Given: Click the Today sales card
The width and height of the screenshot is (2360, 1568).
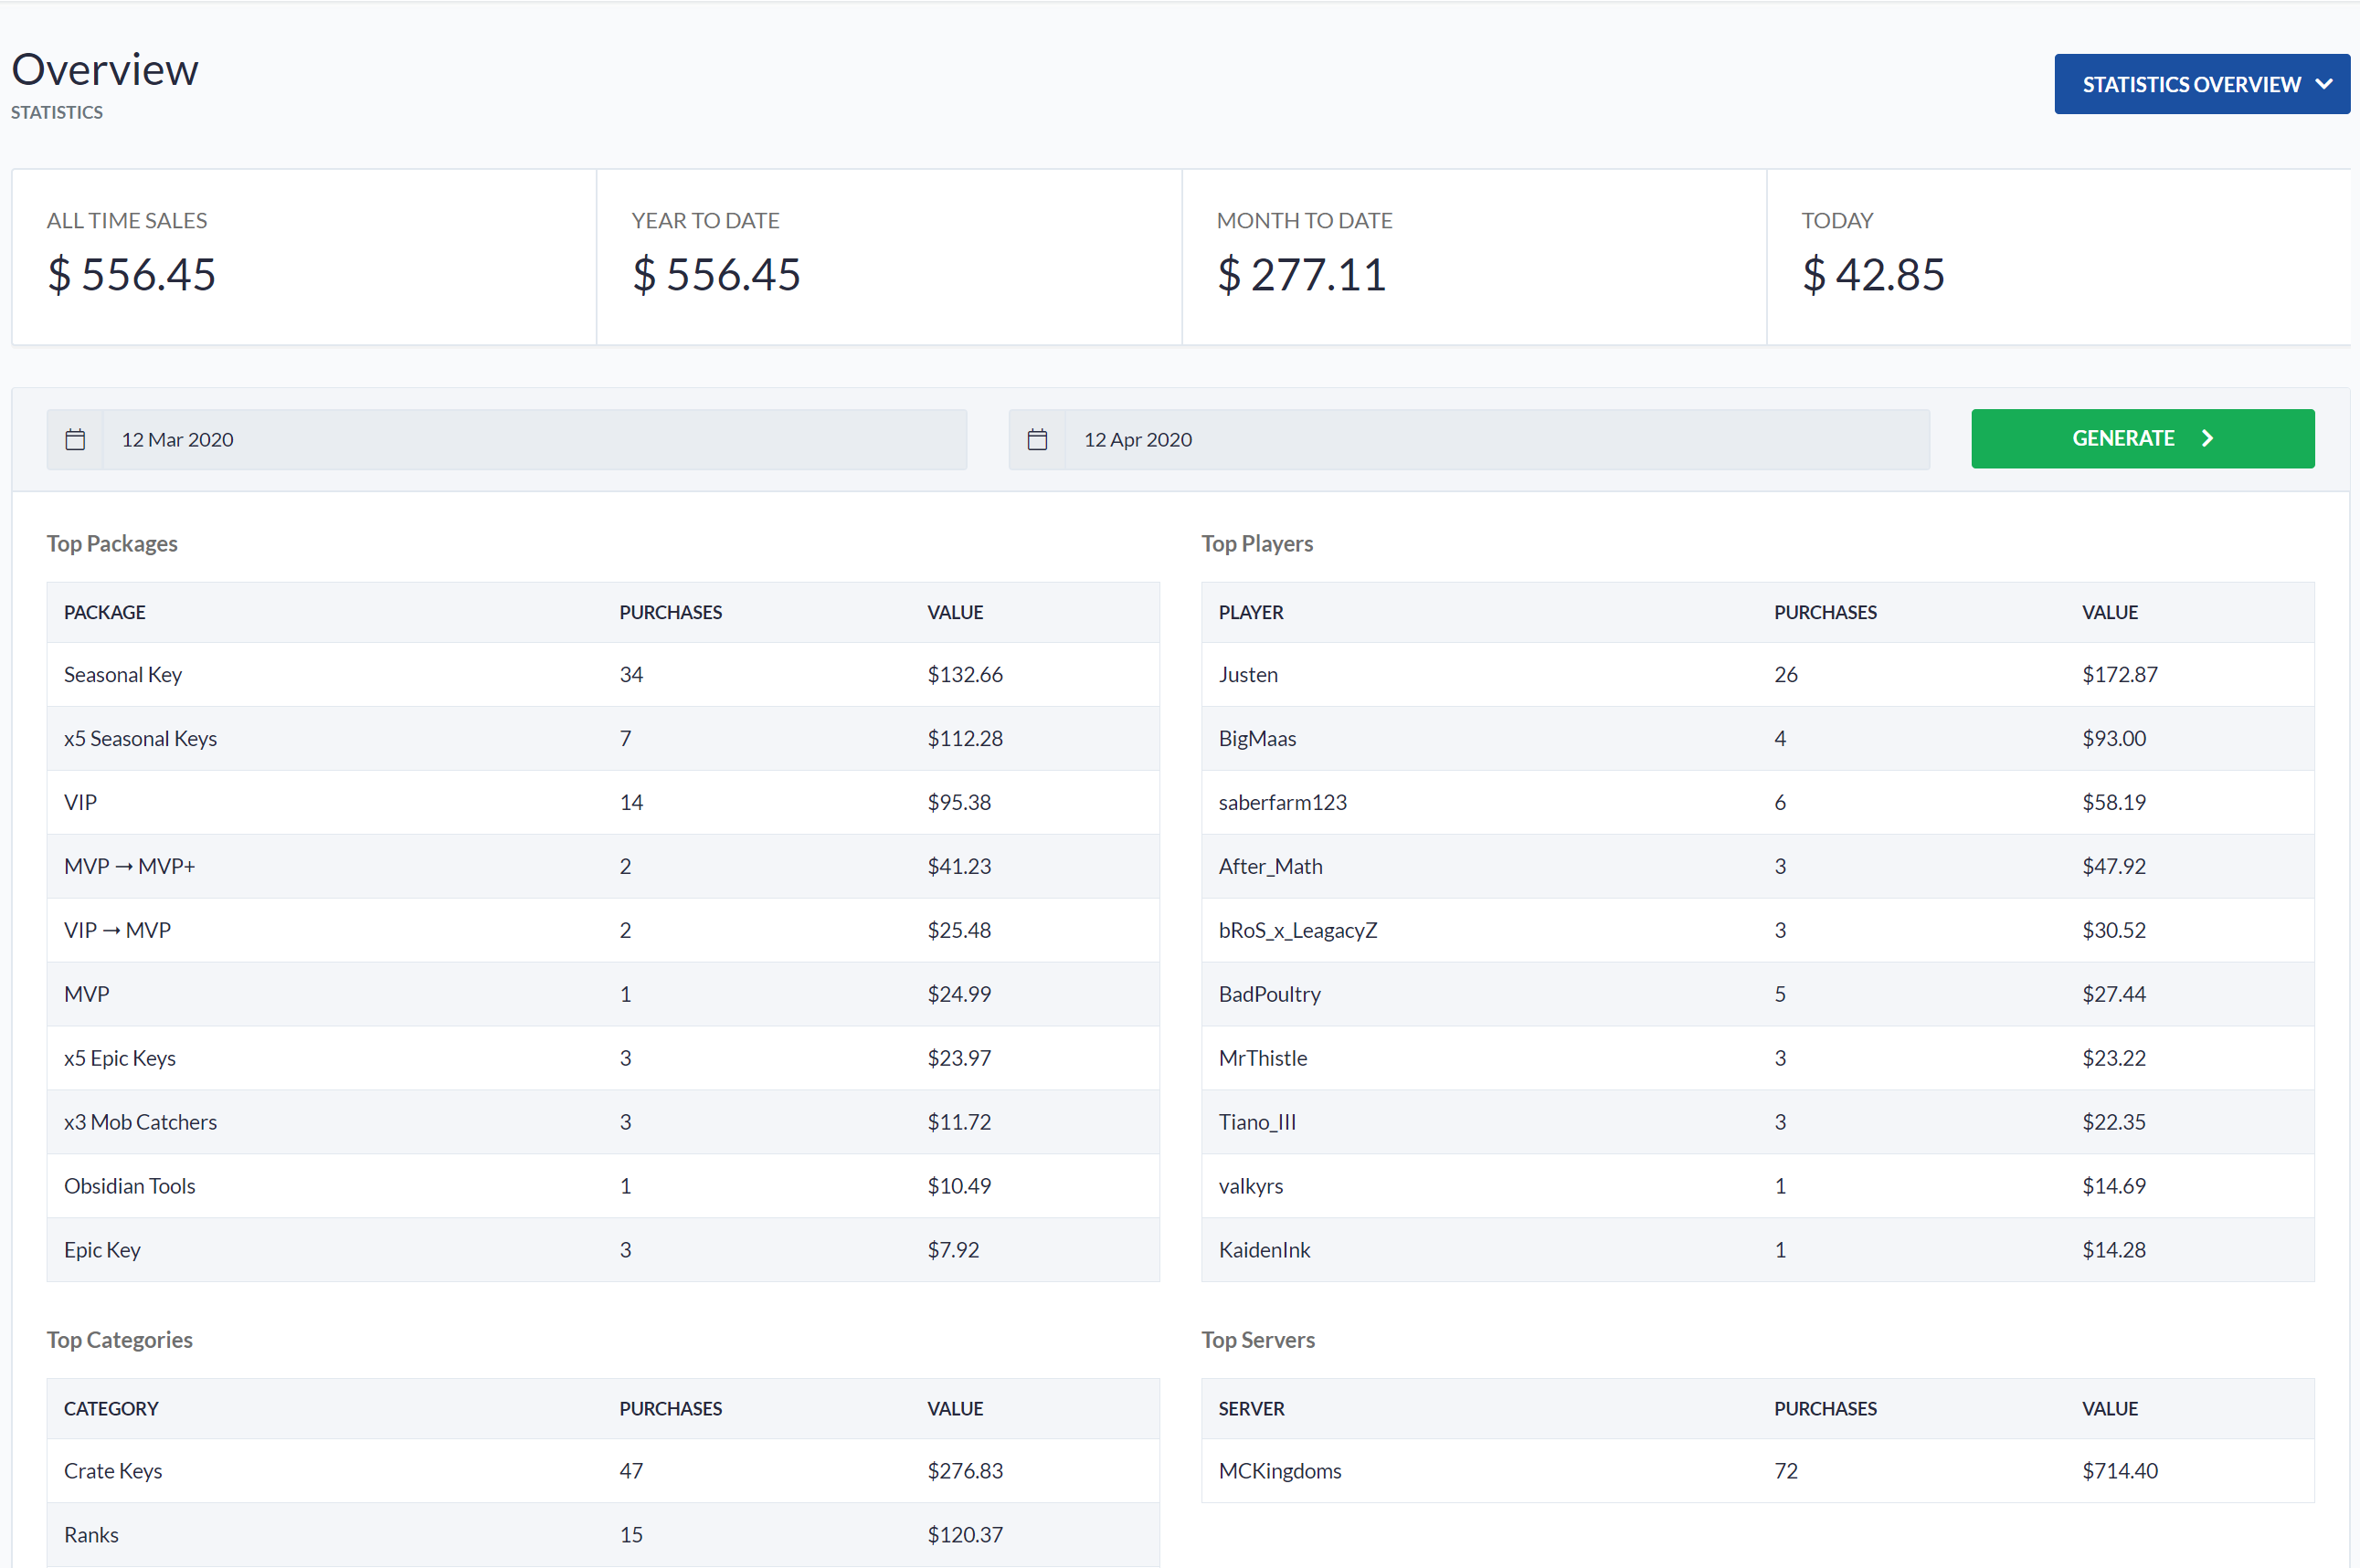Looking at the screenshot, I should [x=2058, y=257].
